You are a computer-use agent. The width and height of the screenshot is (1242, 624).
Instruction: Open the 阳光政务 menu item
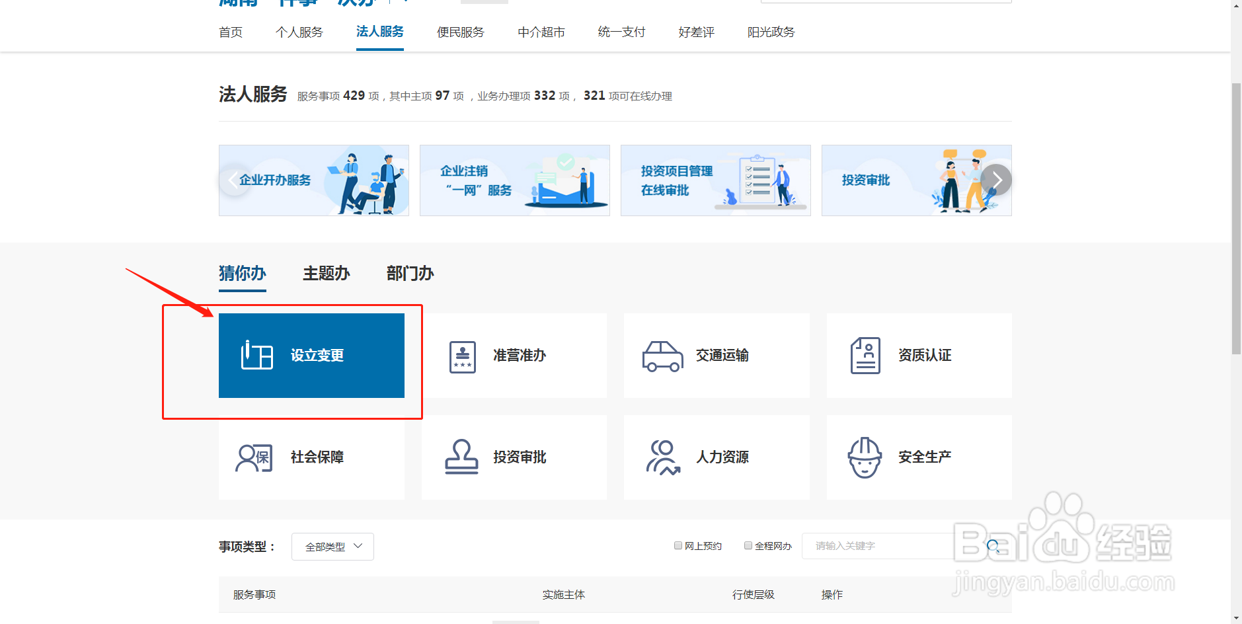click(x=771, y=31)
